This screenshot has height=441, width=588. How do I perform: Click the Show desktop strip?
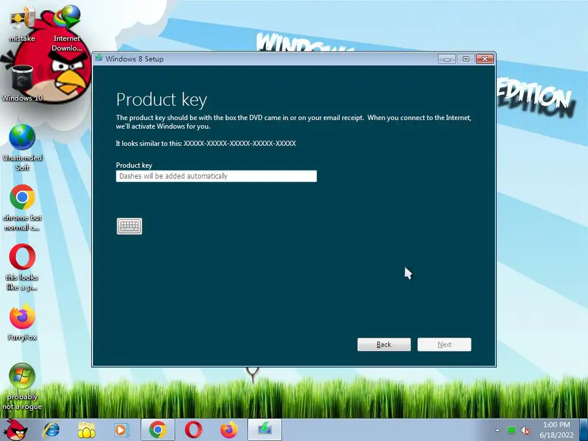(x=585, y=430)
